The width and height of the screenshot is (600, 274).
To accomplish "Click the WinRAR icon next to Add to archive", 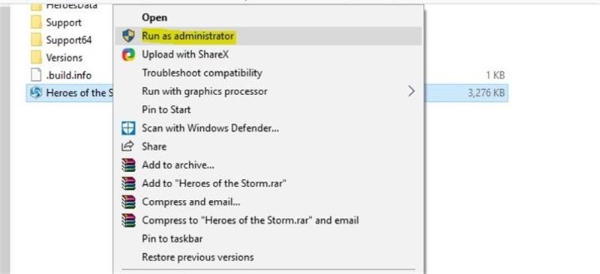I will (x=128, y=165).
